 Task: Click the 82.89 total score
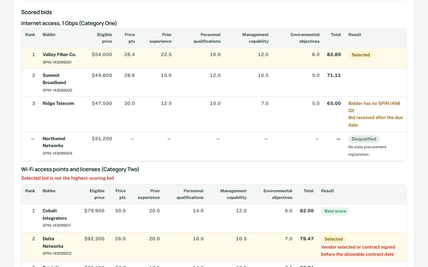click(334, 54)
